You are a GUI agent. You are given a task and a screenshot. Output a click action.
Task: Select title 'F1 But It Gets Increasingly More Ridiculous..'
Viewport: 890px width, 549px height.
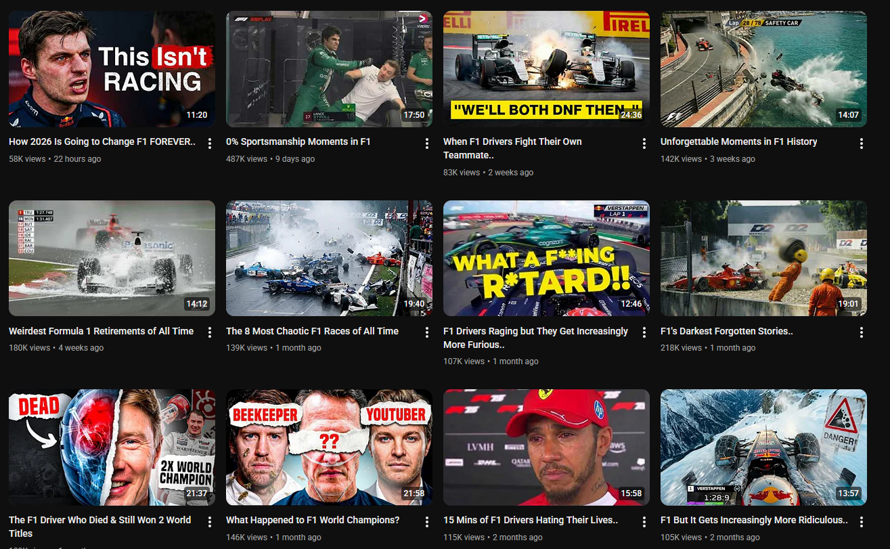pos(754,520)
